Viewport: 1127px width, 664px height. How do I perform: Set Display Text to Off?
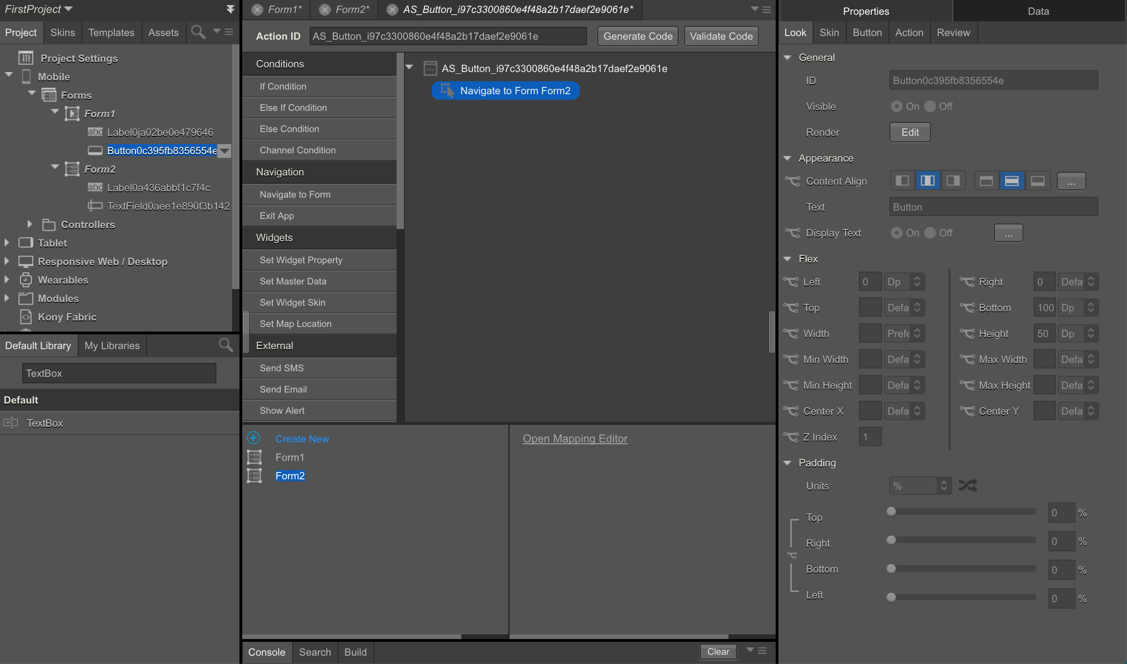(x=930, y=233)
